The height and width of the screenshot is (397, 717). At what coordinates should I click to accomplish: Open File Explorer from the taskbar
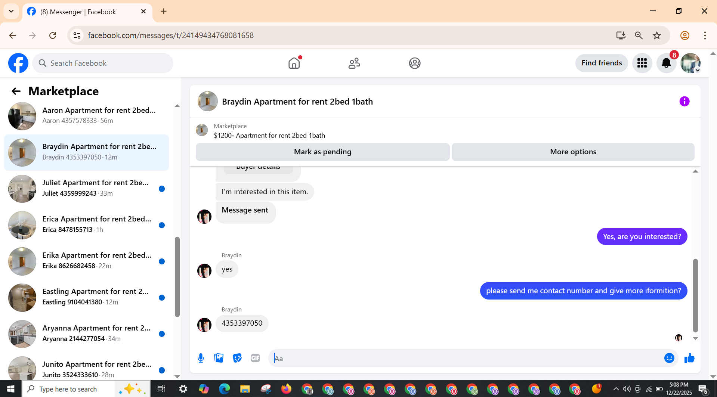[x=245, y=389]
